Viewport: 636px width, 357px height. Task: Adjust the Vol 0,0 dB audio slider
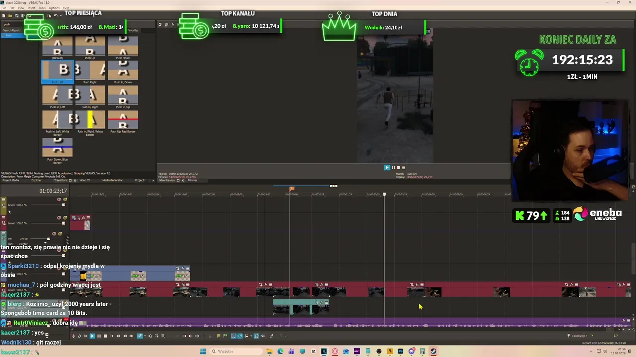point(49,239)
